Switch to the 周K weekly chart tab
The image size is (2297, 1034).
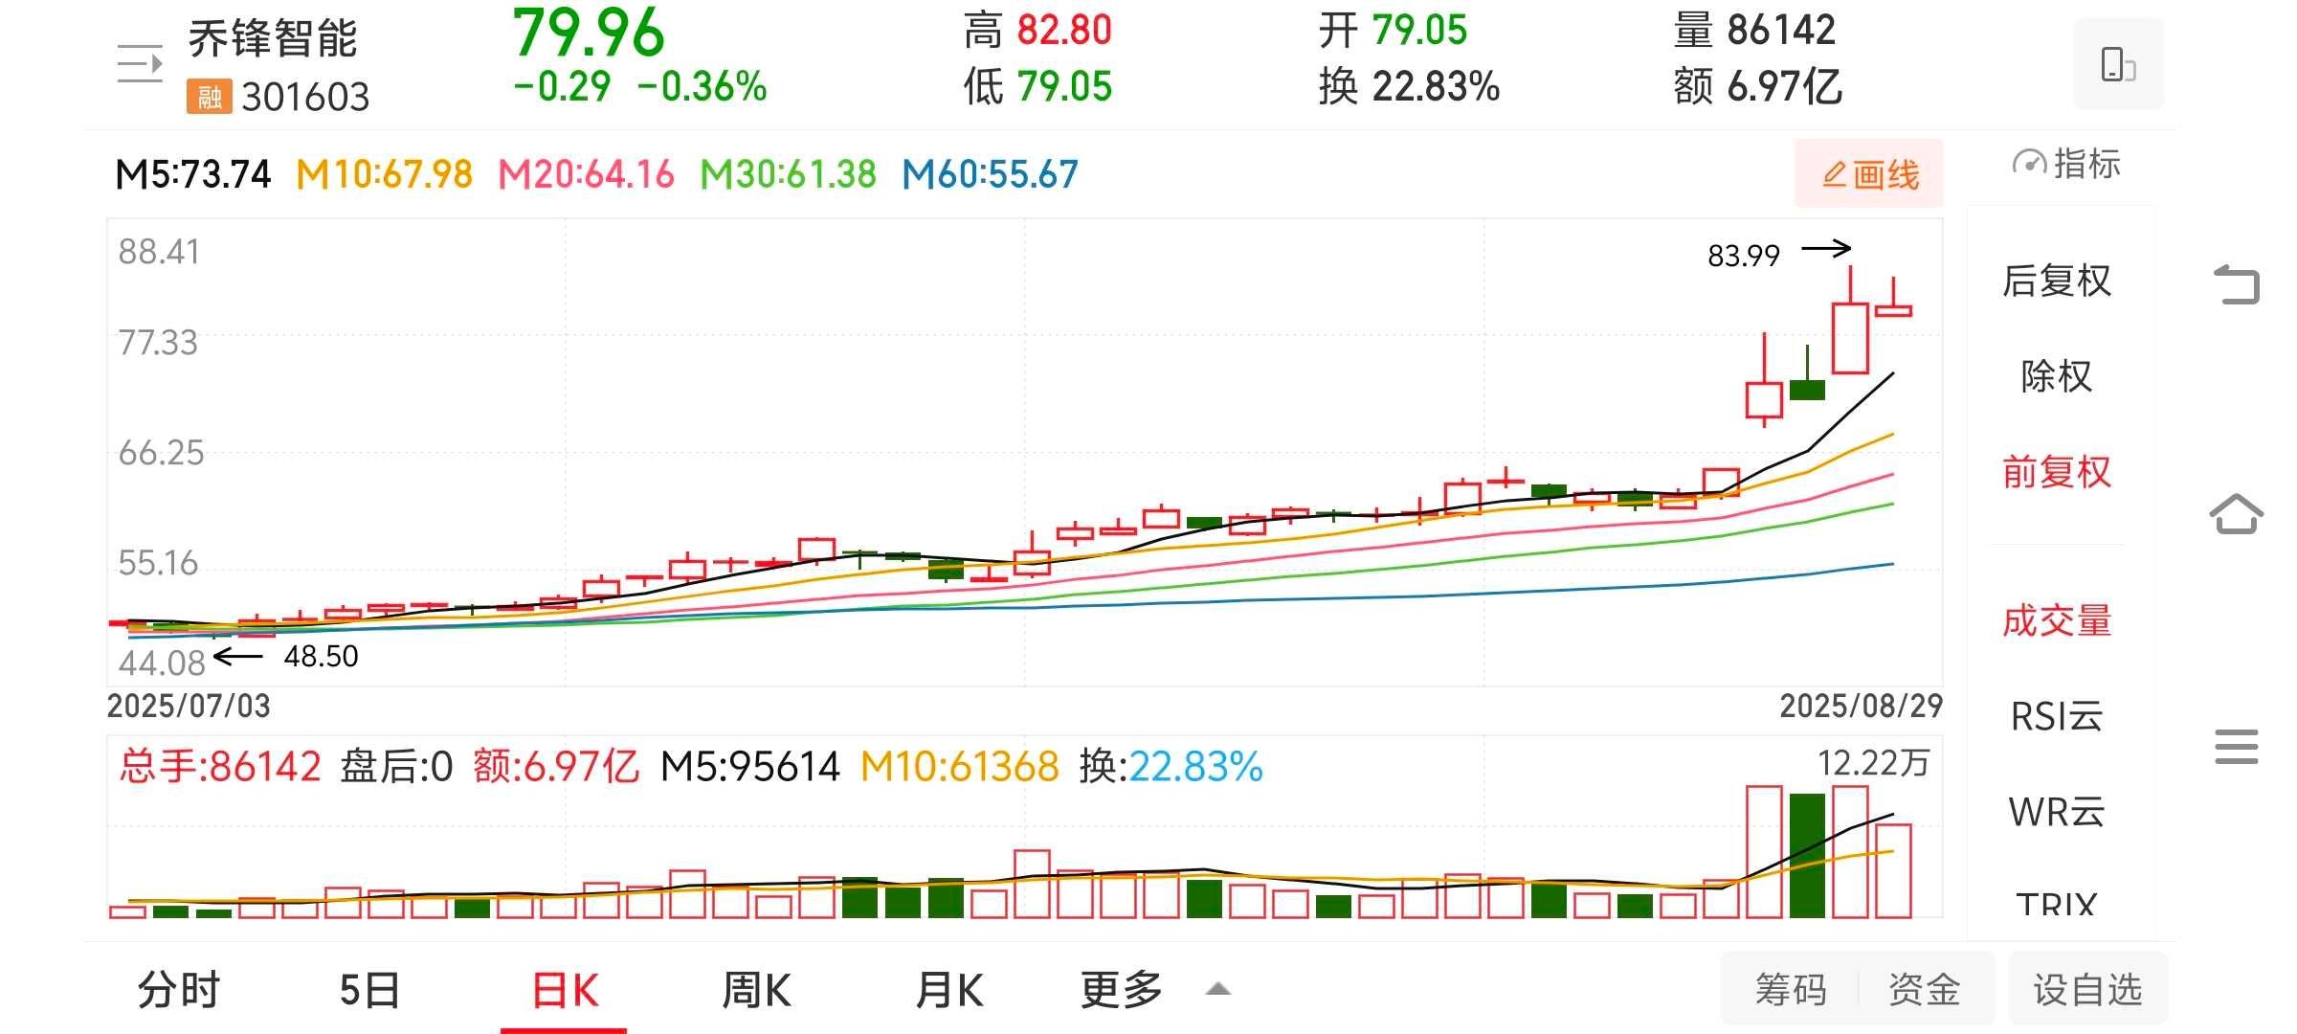pyautogui.click(x=756, y=989)
